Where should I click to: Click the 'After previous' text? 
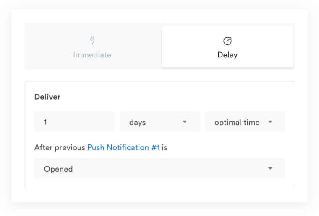click(x=60, y=147)
